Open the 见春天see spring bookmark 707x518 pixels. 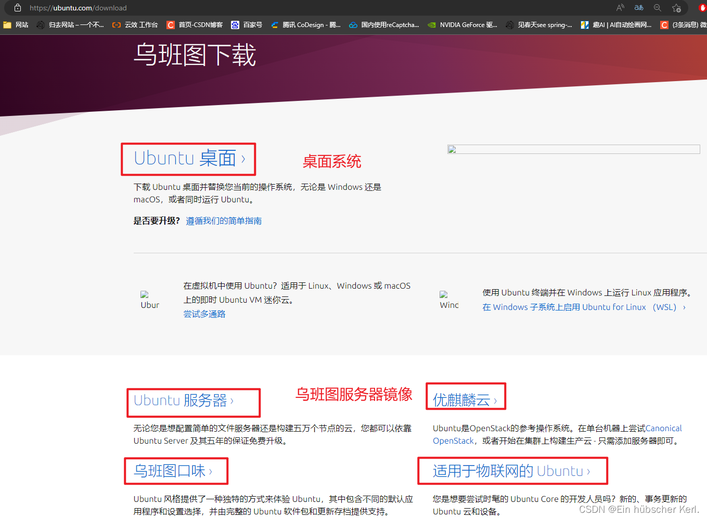tap(538, 24)
